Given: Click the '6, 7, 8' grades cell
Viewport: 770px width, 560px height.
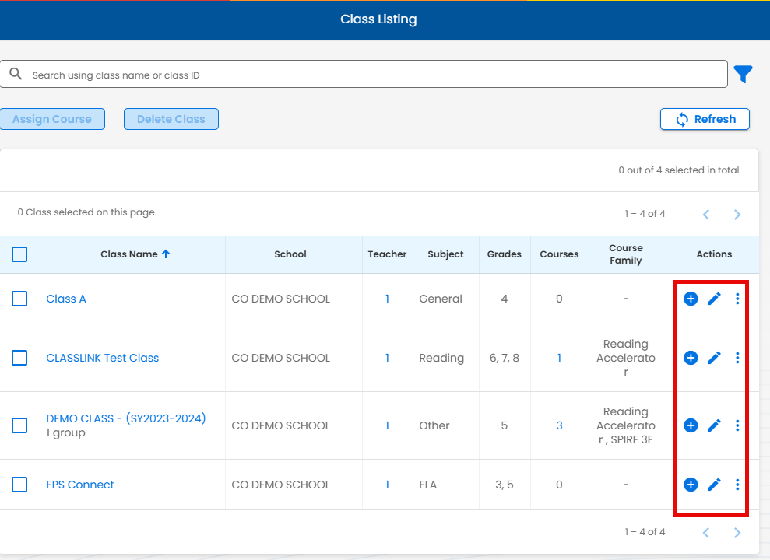Looking at the screenshot, I should point(505,358).
